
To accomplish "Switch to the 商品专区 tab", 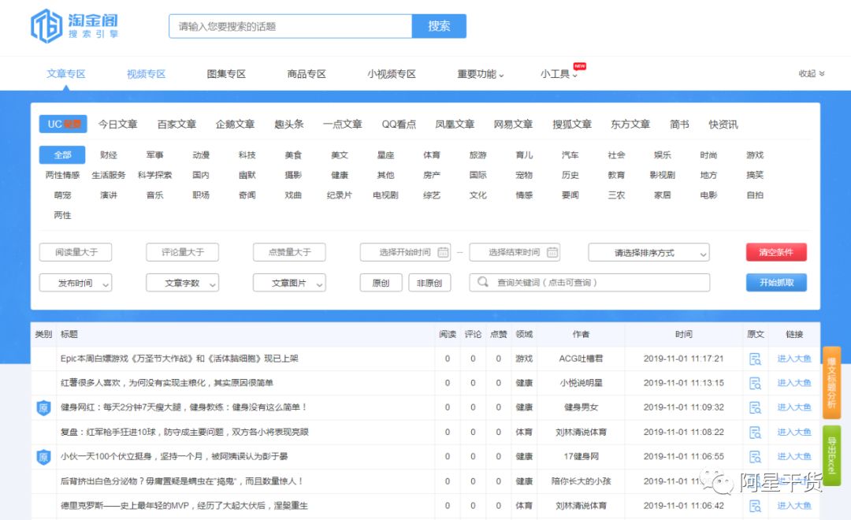I will (307, 74).
